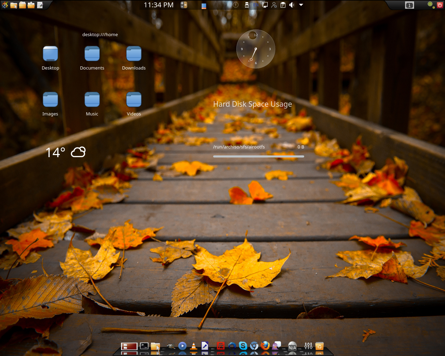The width and height of the screenshot is (445, 356).
Task: Switch keyboard layout via EN indicator
Action: (x=256, y=5)
